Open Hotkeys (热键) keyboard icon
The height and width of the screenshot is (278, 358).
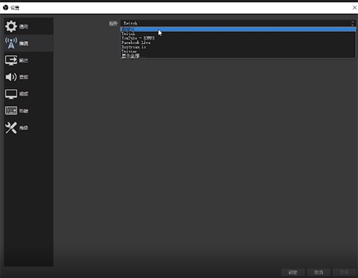(x=11, y=110)
